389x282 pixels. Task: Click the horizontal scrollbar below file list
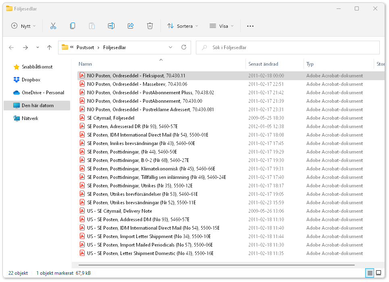(216, 265)
